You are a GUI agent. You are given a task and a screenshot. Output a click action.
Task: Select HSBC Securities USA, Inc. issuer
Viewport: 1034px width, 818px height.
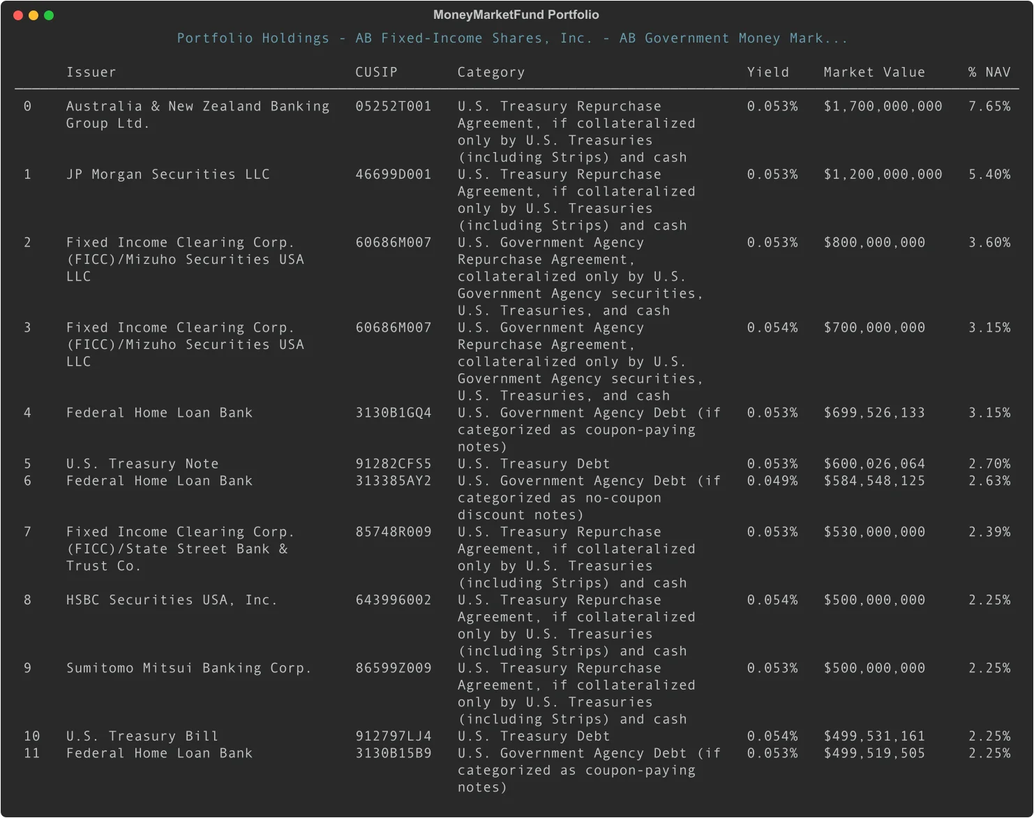click(172, 600)
